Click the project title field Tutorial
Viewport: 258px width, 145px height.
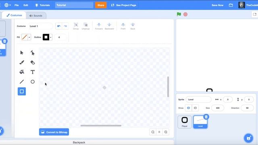(x=74, y=5)
